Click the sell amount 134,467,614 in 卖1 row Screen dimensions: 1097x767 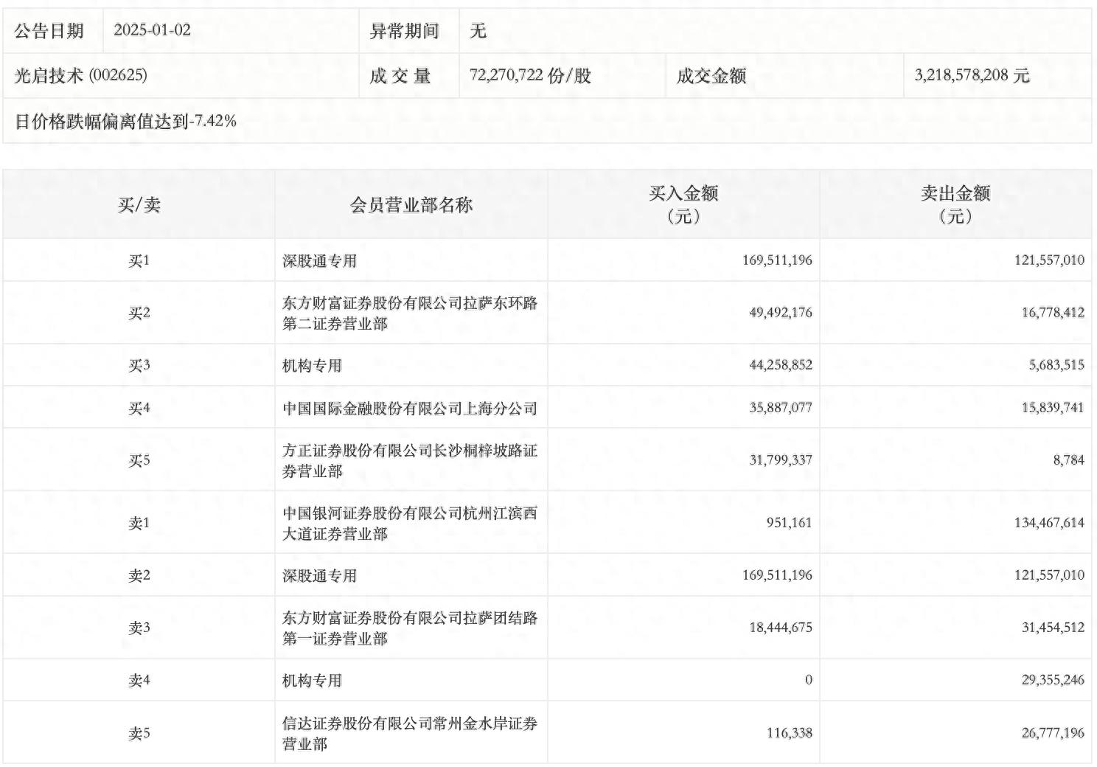click(1045, 522)
